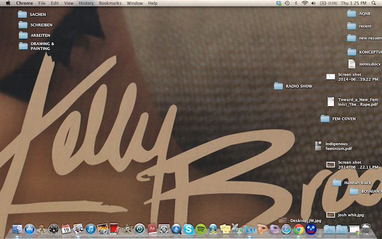Viewport: 382px width, 239px height.
Task: Select the SCHREIBEN folder on desktop
Action: coord(23,25)
